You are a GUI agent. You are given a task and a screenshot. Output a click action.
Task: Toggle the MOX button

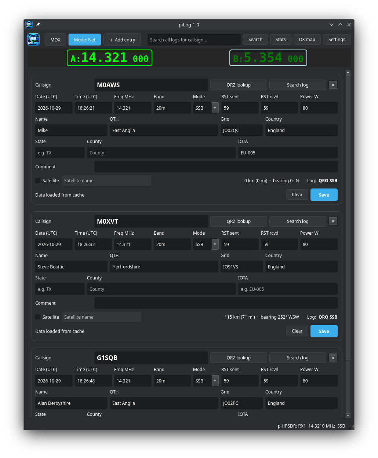point(55,40)
